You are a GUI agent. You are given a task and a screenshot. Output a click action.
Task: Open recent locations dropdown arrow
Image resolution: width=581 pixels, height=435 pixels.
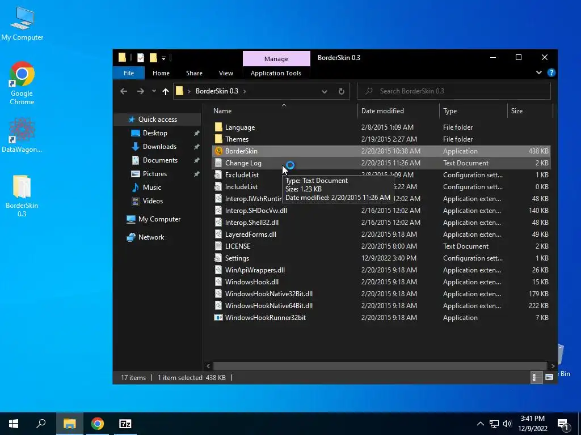click(x=154, y=91)
